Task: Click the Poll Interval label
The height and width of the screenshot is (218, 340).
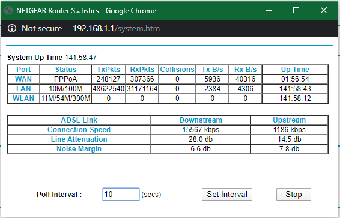Action: coord(59,195)
